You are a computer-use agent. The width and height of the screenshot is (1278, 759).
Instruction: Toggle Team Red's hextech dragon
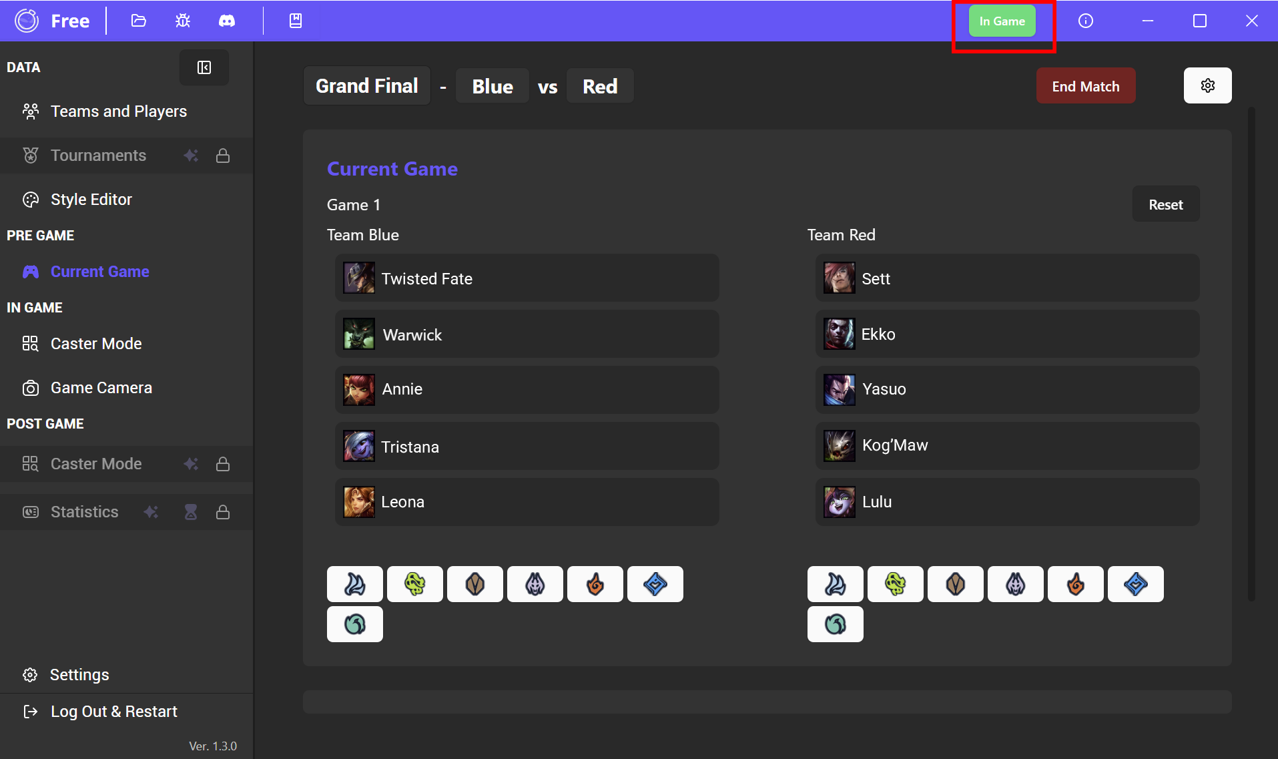[1135, 584]
